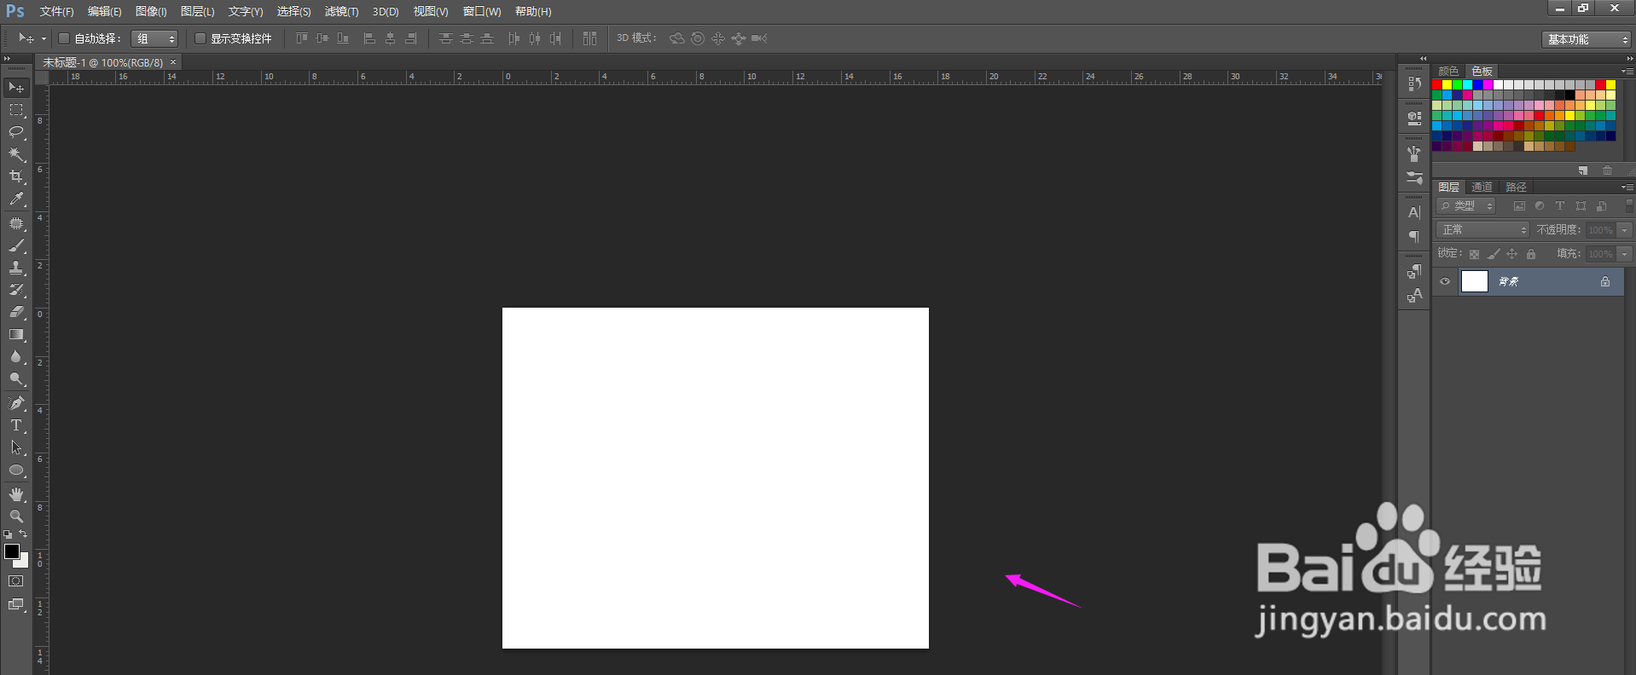The height and width of the screenshot is (675, 1636).
Task: Select the History Brush tool
Action: (x=16, y=290)
